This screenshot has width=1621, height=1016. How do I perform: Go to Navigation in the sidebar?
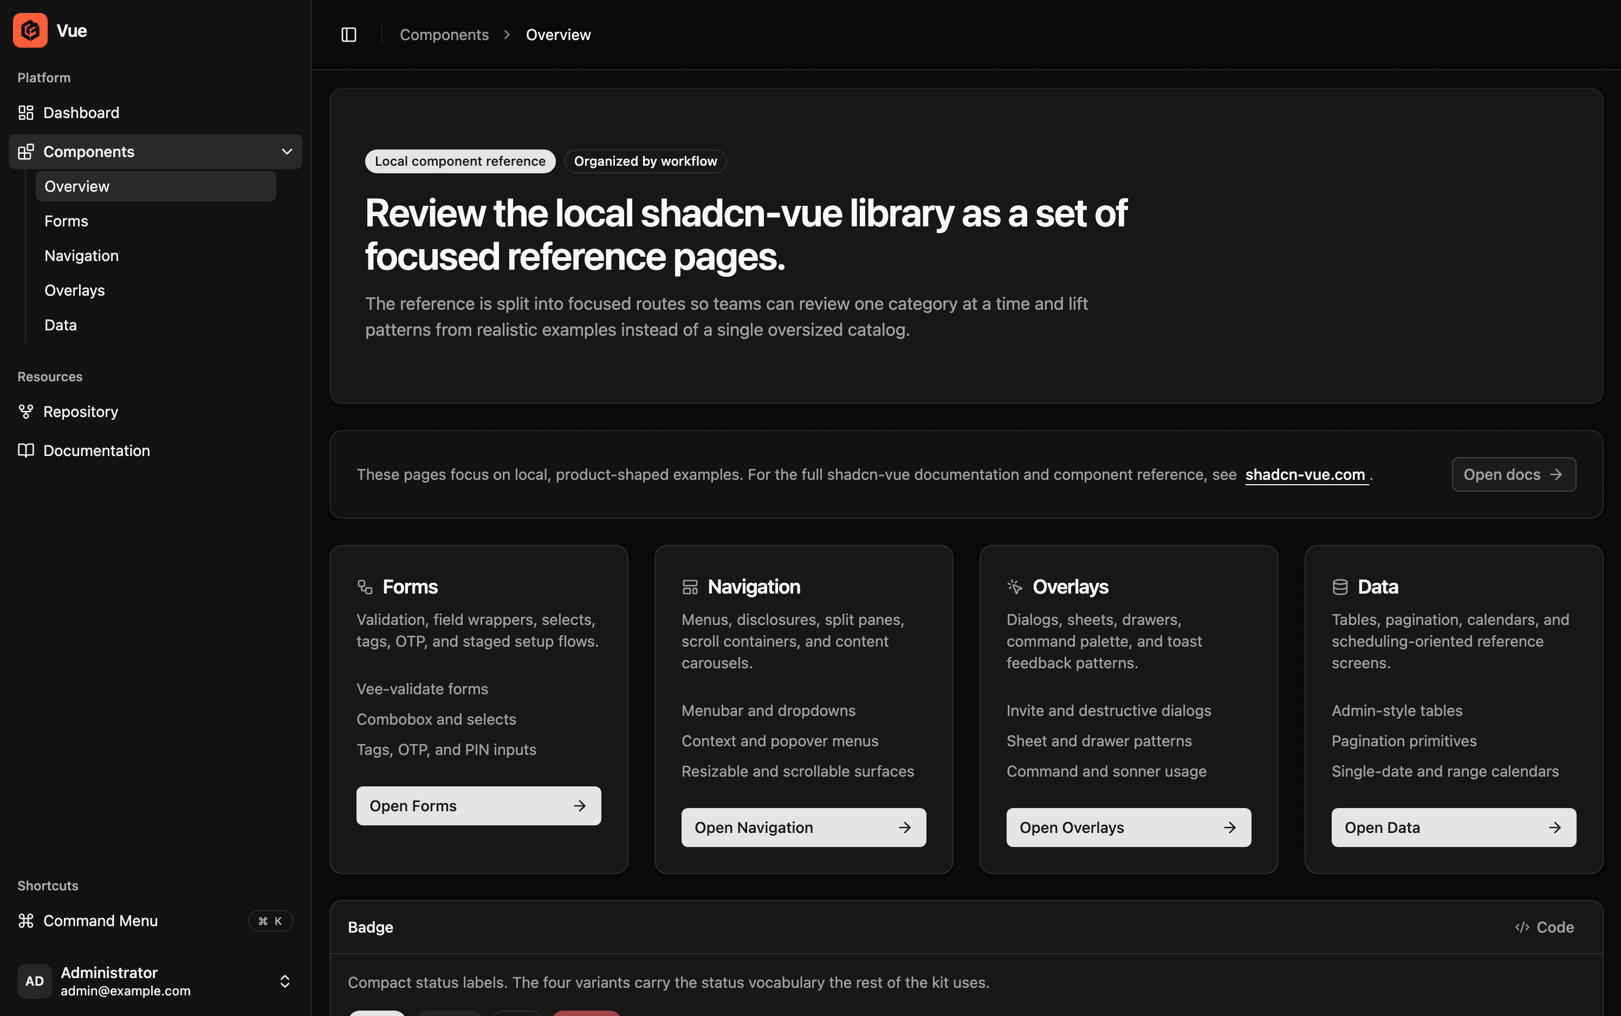click(156, 256)
